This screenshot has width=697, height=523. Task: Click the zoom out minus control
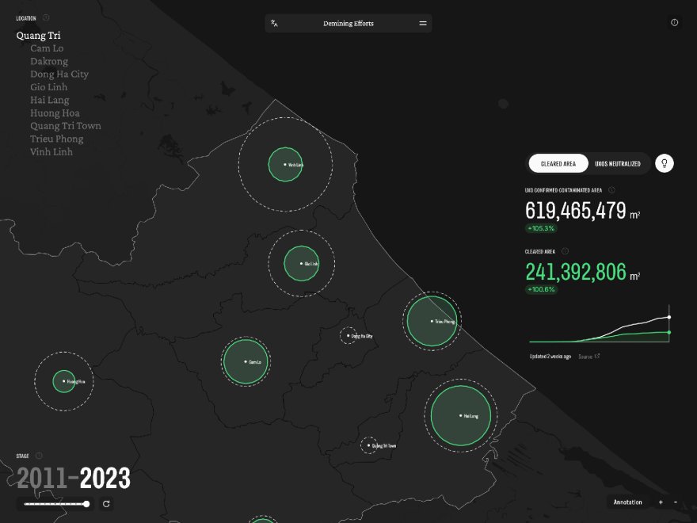674,502
